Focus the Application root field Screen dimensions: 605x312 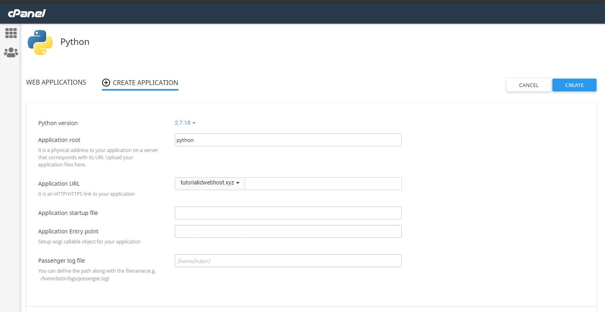(x=288, y=140)
